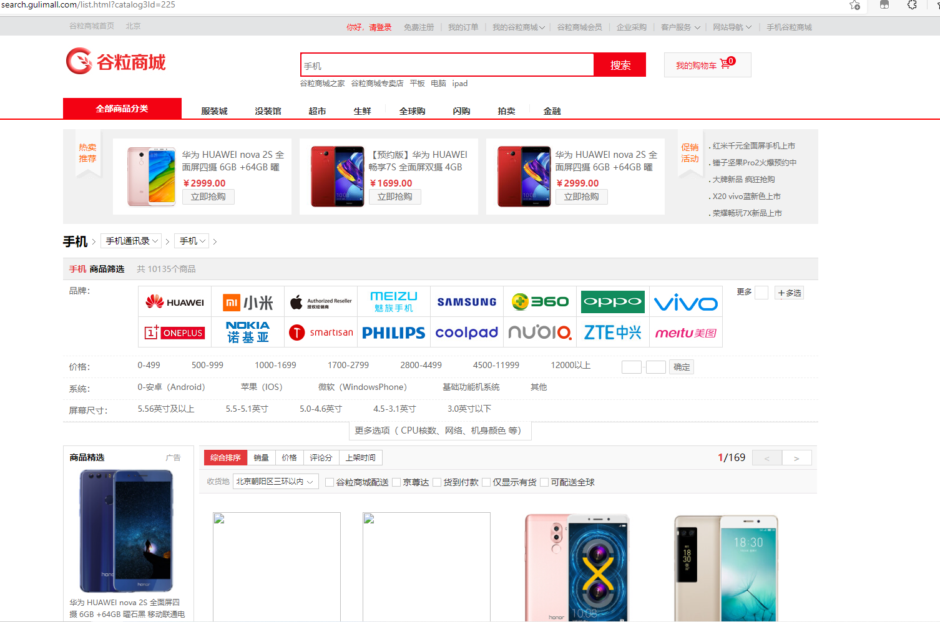940x622 pixels.
Task: Select the 1700-2799 price range
Action: tap(348, 365)
